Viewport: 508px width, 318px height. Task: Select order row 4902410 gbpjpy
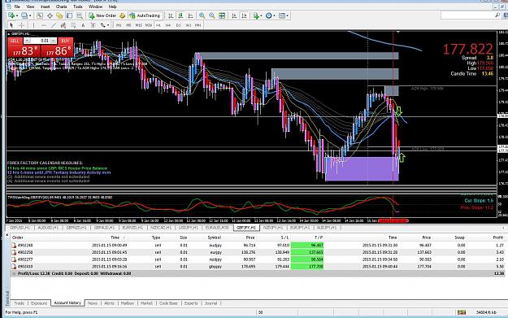[258, 267]
